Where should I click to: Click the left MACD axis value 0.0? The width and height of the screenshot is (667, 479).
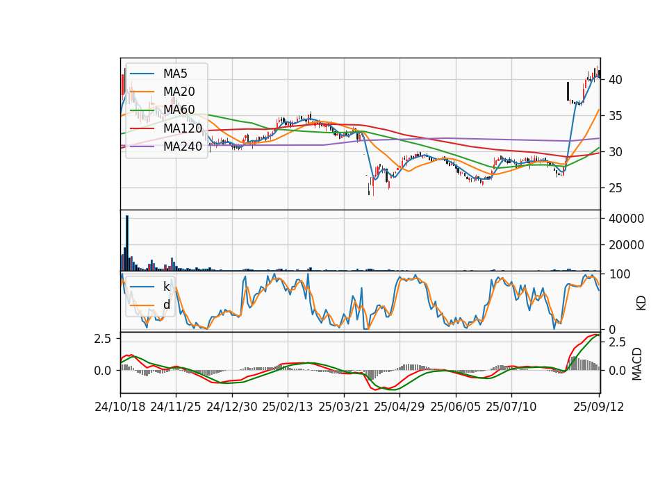click(103, 371)
